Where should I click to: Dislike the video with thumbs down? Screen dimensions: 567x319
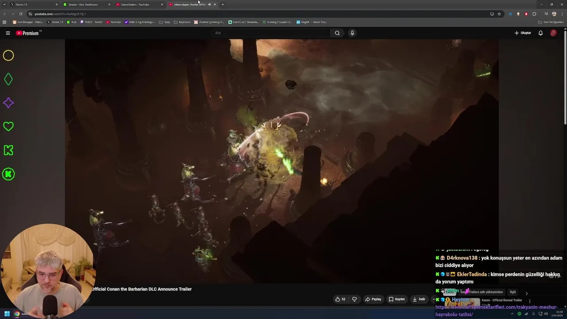(x=354, y=299)
